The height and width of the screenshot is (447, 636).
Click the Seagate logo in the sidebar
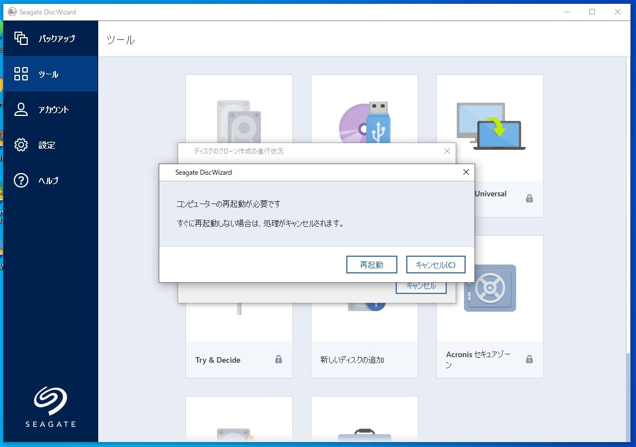[x=51, y=407]
